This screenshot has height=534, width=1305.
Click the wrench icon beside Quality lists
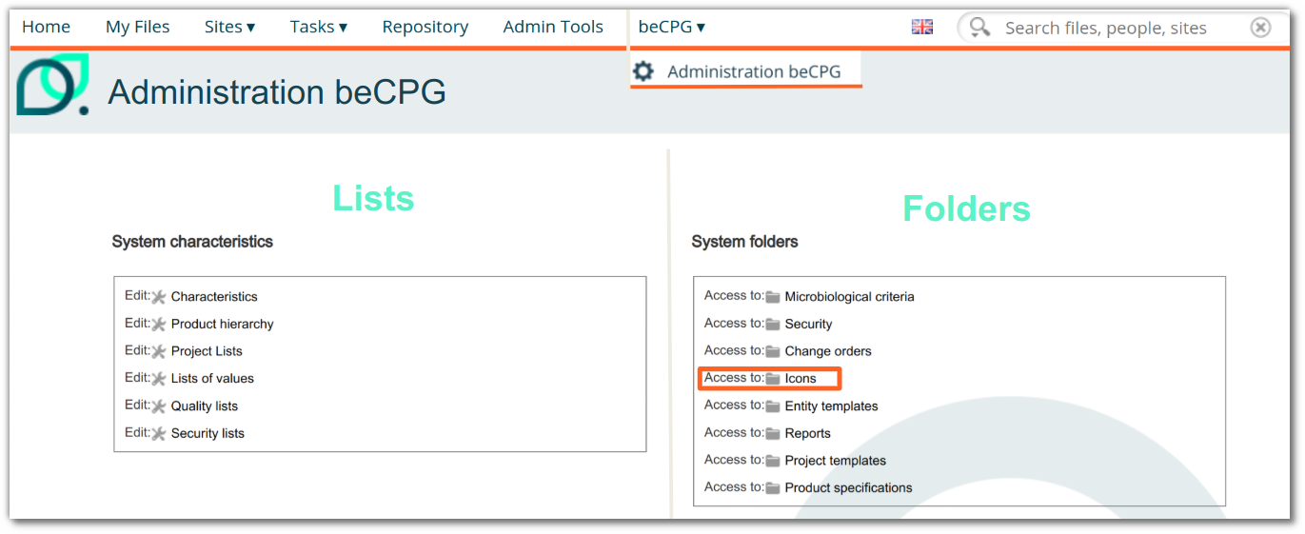(159, 406)
